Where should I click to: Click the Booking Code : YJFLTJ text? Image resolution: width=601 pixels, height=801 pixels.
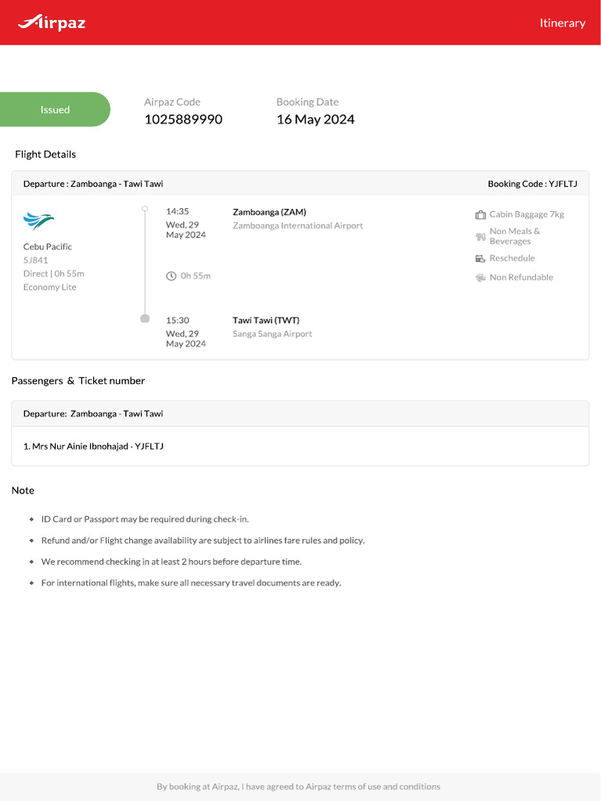532,184
